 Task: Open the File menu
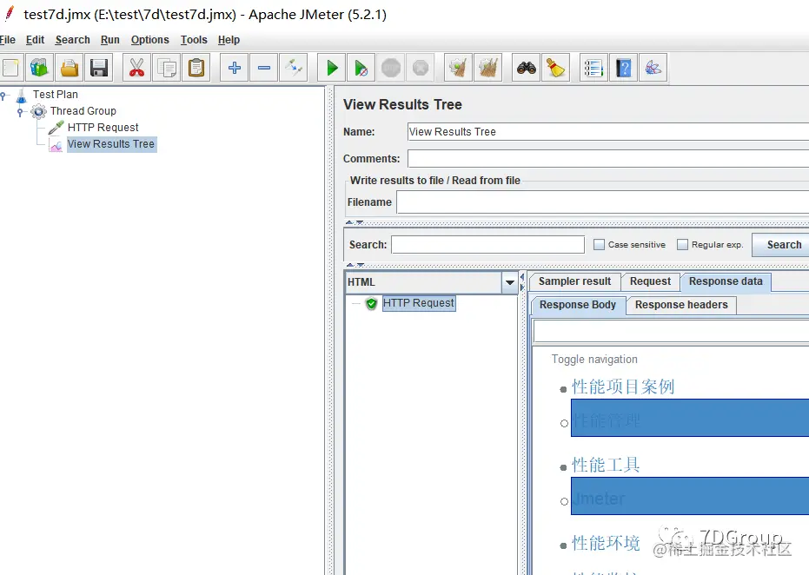coord(7,40)
